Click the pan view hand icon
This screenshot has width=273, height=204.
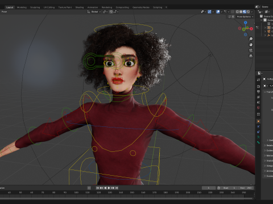pyautogui.click(x=251, y=45)
